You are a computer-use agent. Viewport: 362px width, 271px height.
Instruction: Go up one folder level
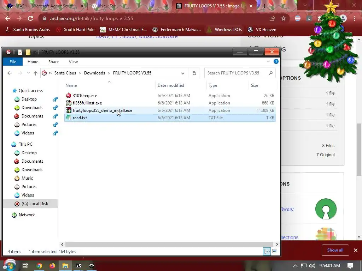coord(36,73)
